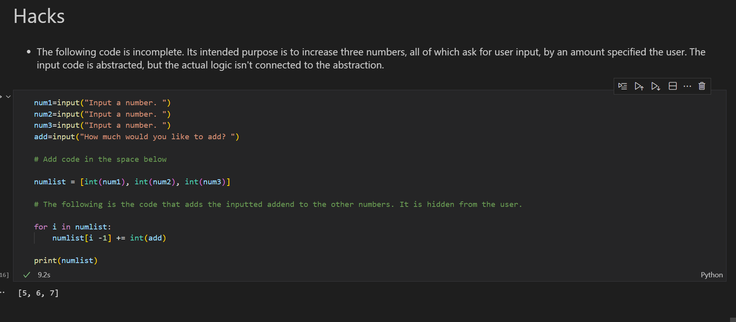The width and height of the screenshot is (736, 322).
Task: Collapse the code cell with the chevron
Action: (x=8, y=97)
